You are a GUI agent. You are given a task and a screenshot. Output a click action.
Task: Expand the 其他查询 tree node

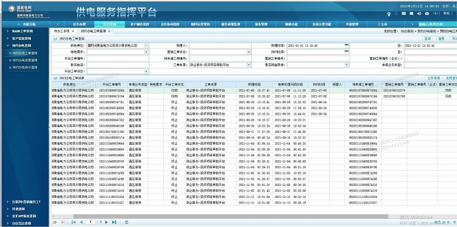click(x=7, y=209)
